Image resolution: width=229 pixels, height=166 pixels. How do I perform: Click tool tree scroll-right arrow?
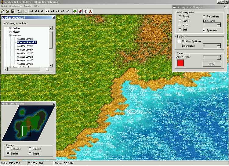click(x=47, y=69)
